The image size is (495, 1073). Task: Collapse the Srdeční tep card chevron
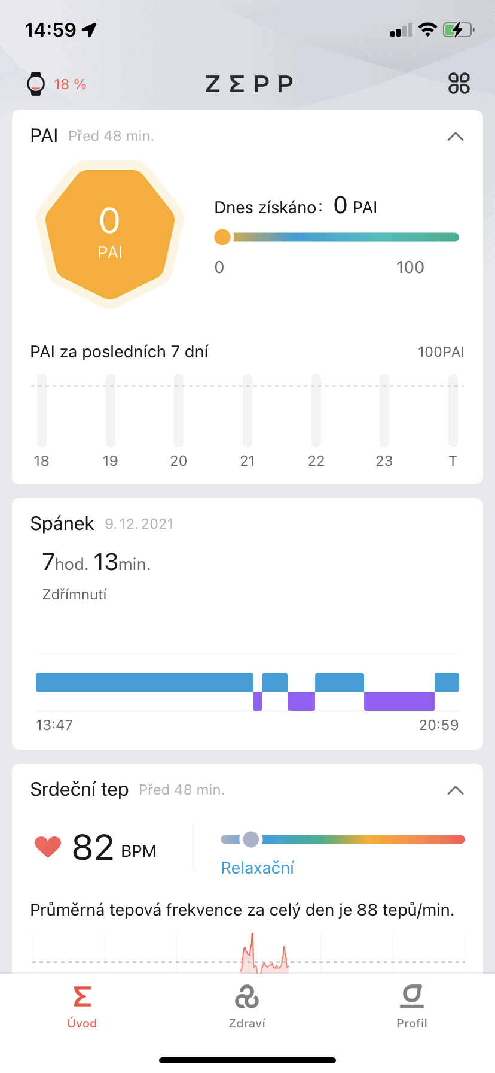click(x=456, y=790)
